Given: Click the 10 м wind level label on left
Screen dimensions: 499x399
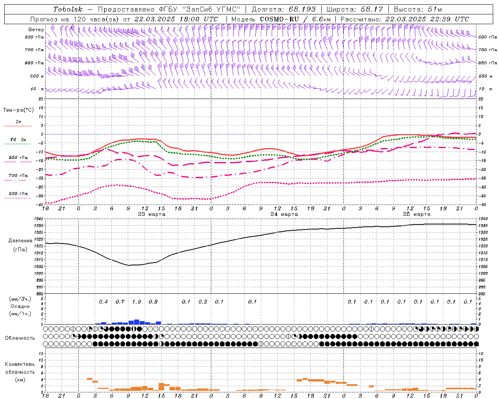Looking at the screenshot, I should tap(37, 89).
